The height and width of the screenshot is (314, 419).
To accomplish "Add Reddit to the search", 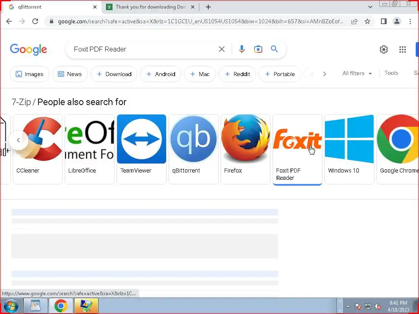I will point(237,74).
